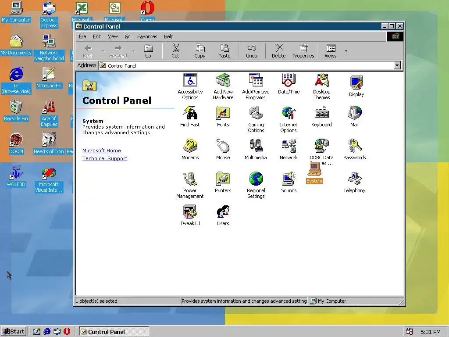Click the Properties toolbar button
449x337 pixels.
[303, 51]
